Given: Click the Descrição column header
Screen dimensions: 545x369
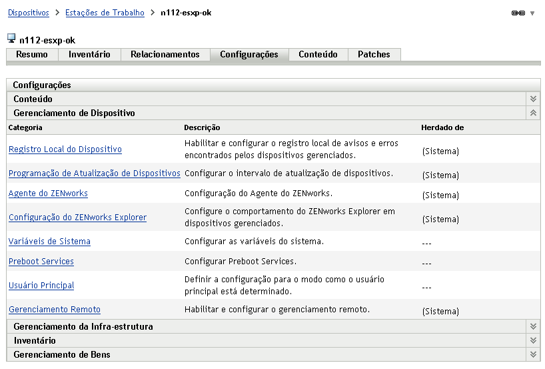Looking at the screenshot, I should pyautogui.click(x=203, y=127).
